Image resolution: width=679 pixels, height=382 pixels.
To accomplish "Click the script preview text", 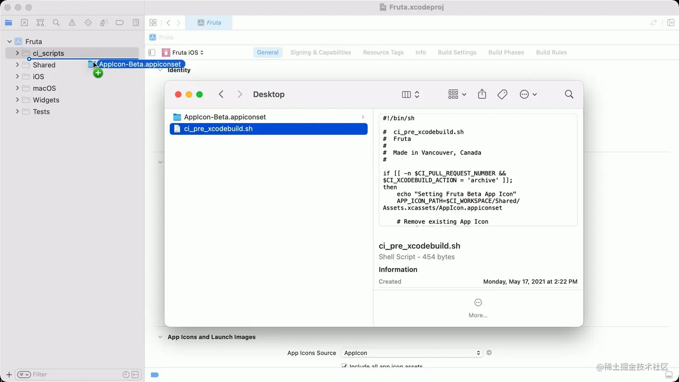I will pos(478,170).
